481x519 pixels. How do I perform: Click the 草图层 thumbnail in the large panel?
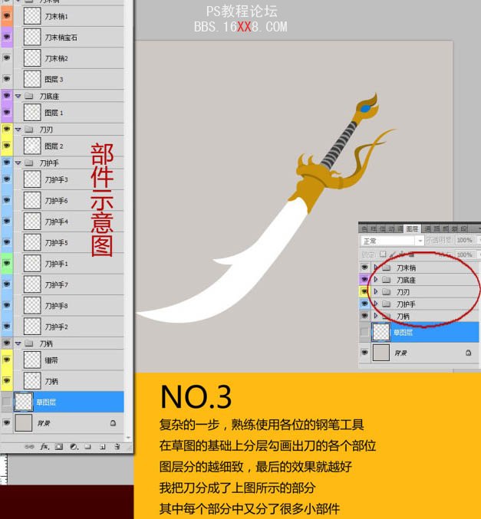coord(24,402)
